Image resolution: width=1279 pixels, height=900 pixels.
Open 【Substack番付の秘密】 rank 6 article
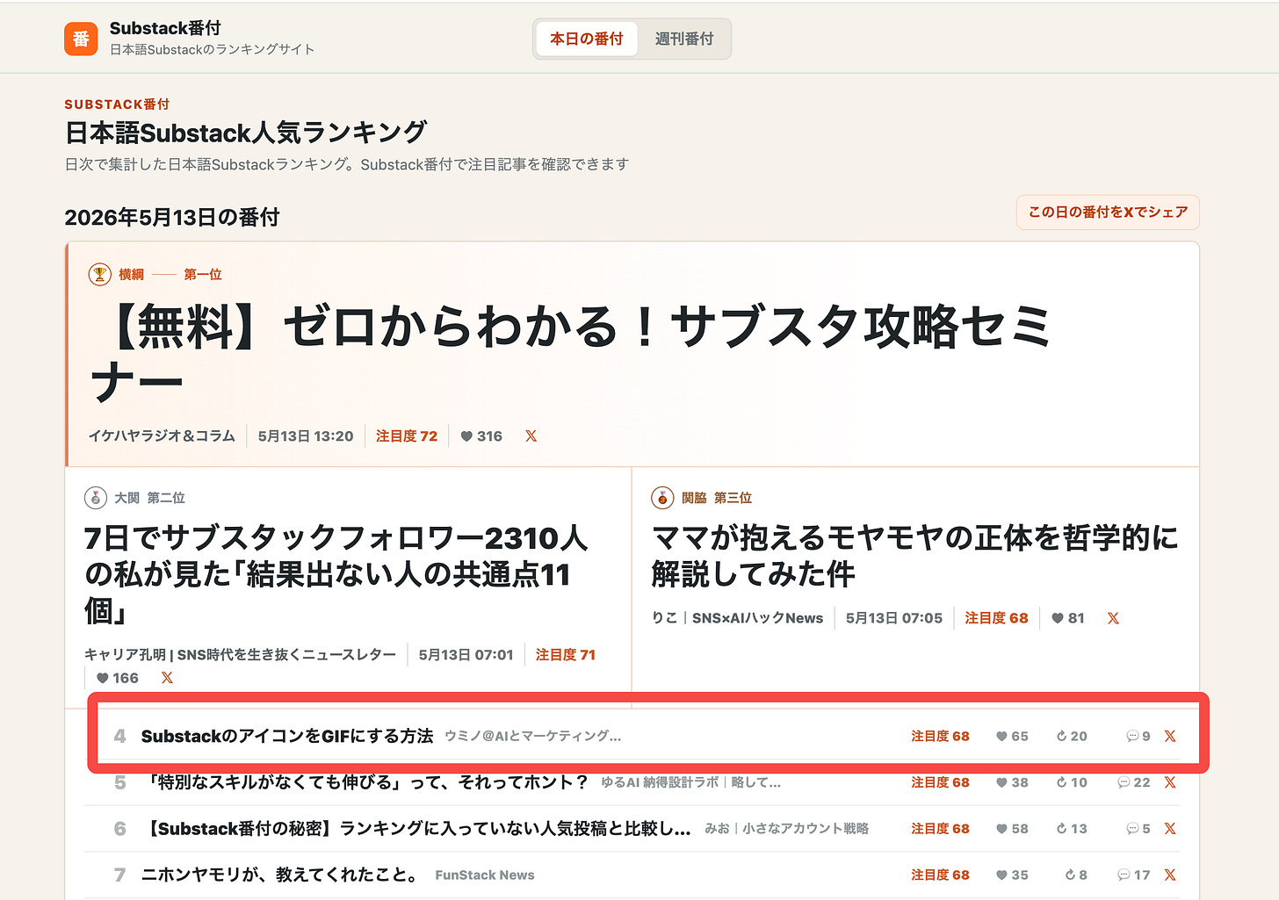pyautogui.click(x=416, y=829)
